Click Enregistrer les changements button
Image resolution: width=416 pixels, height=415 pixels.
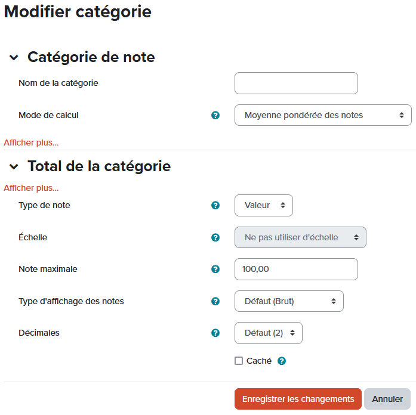pos(298,399)
